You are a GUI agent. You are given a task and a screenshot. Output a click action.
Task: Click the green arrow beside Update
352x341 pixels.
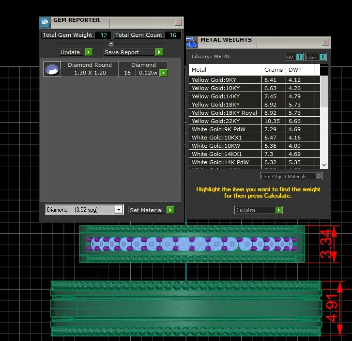89,52
